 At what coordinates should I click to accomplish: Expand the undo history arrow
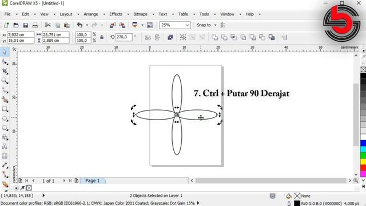pos(87,25)
